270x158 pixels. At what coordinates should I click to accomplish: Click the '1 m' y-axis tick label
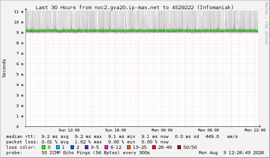[20, 116]
